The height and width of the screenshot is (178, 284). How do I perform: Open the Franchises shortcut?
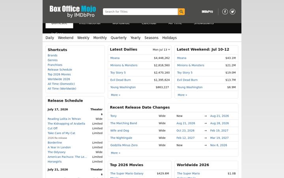pos(55,65)
